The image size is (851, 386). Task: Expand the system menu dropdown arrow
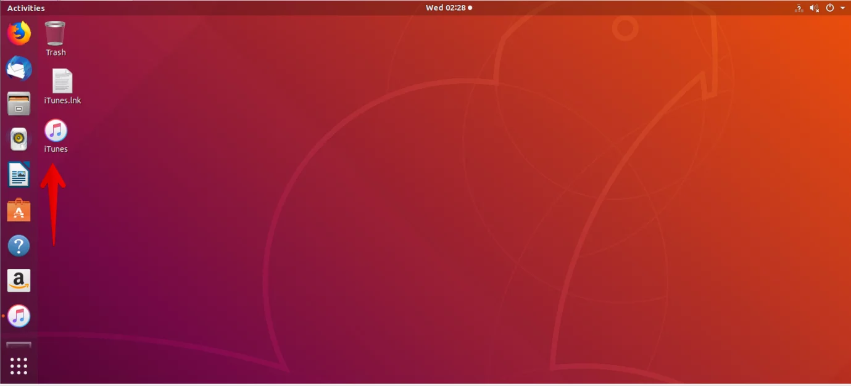(x=843, y=8)
